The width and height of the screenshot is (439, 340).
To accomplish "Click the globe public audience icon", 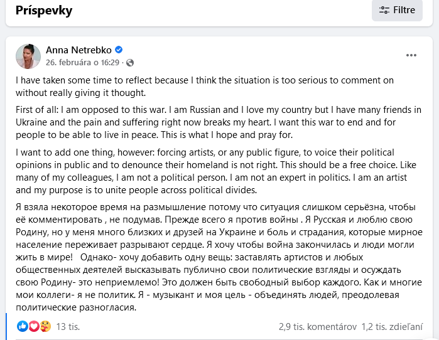I will [131, 63].
